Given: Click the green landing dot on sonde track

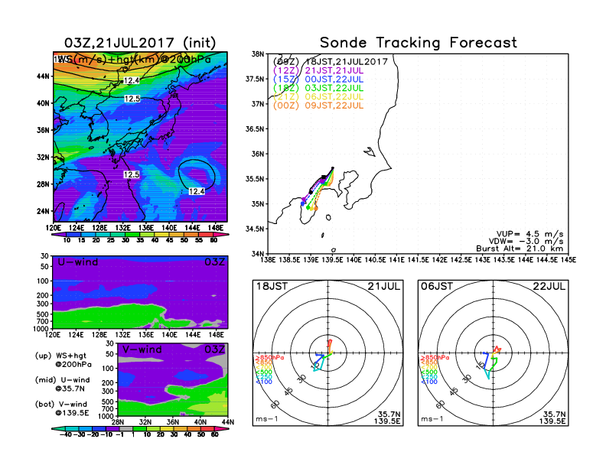Looking at the screenshot, I should coord(308,208).
